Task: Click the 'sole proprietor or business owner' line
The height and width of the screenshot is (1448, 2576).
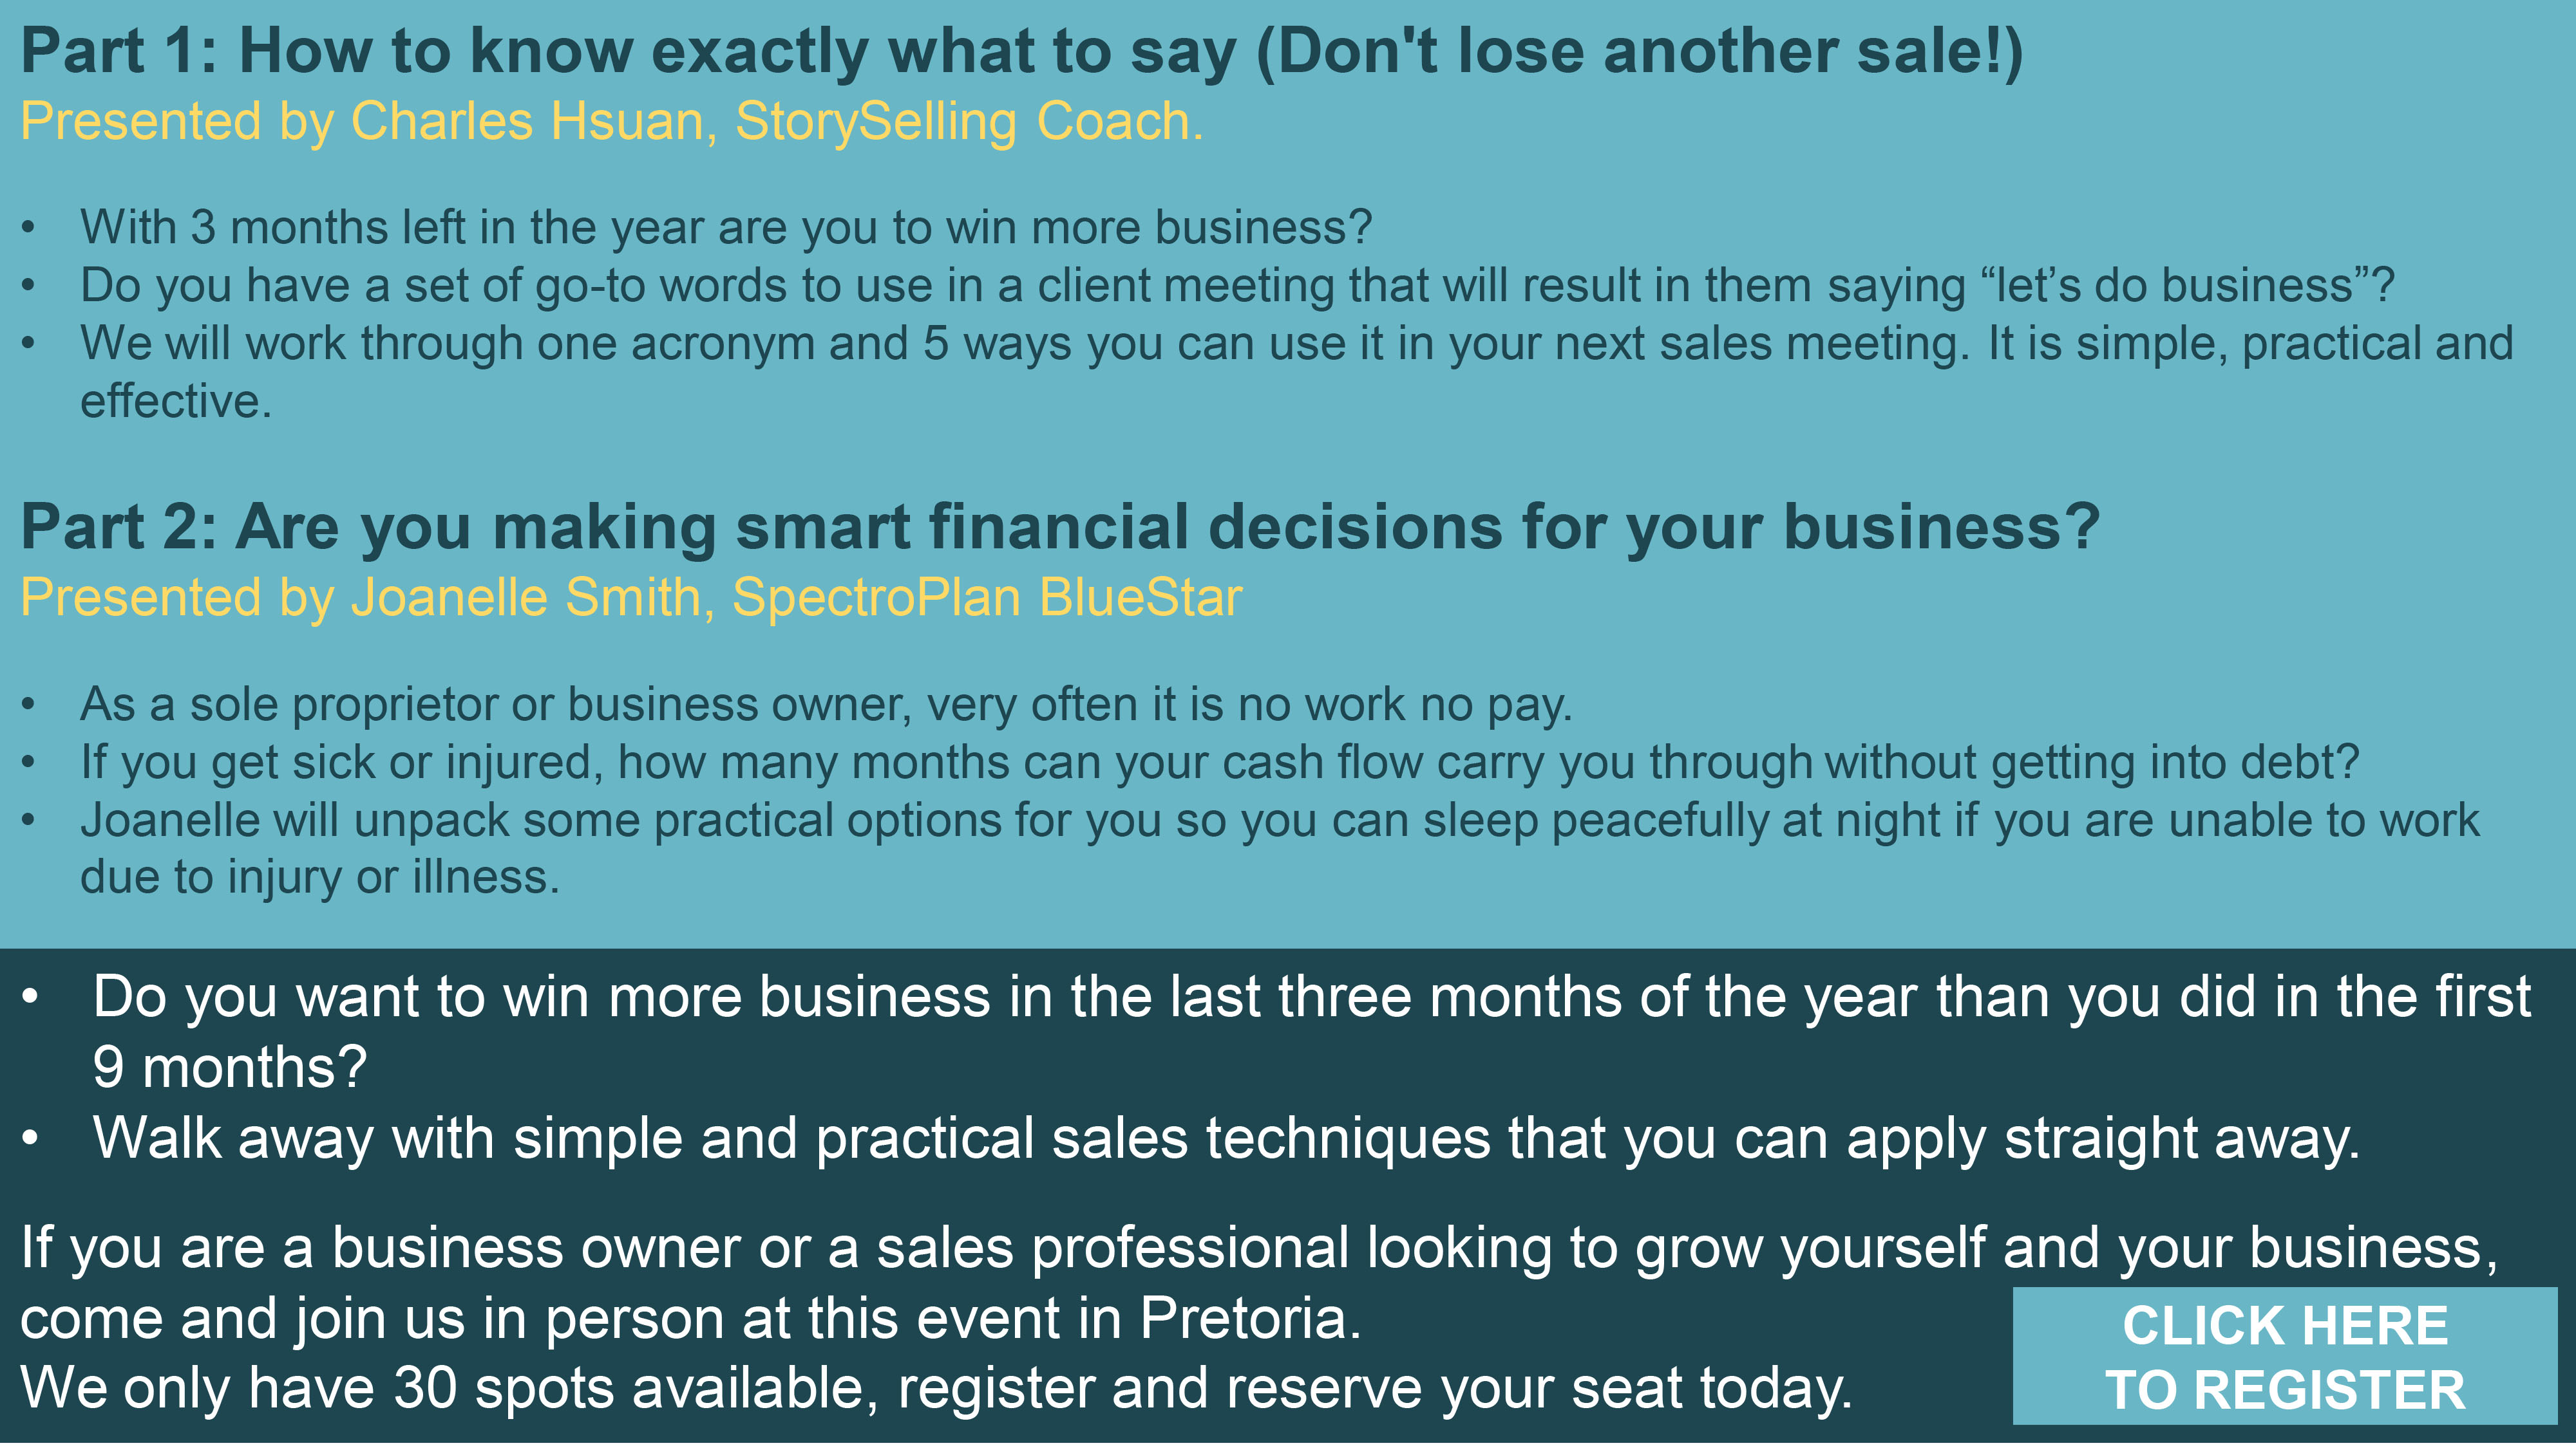Action: (826, 705)
